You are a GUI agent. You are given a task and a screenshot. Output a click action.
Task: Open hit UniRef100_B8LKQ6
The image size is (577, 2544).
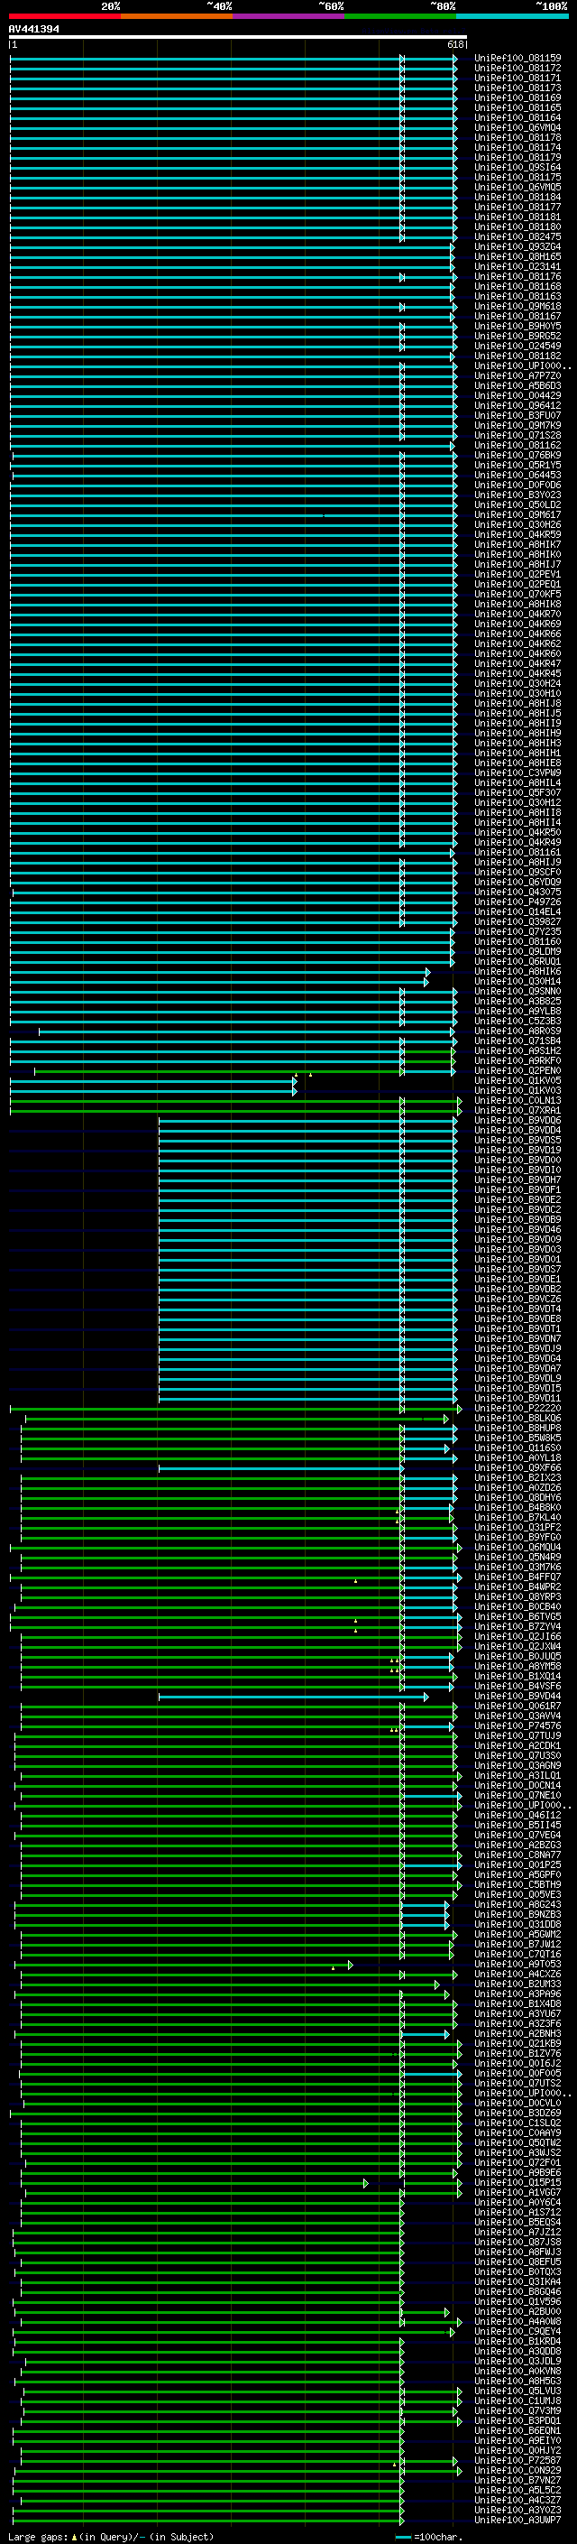click(x=517, y=1418)
